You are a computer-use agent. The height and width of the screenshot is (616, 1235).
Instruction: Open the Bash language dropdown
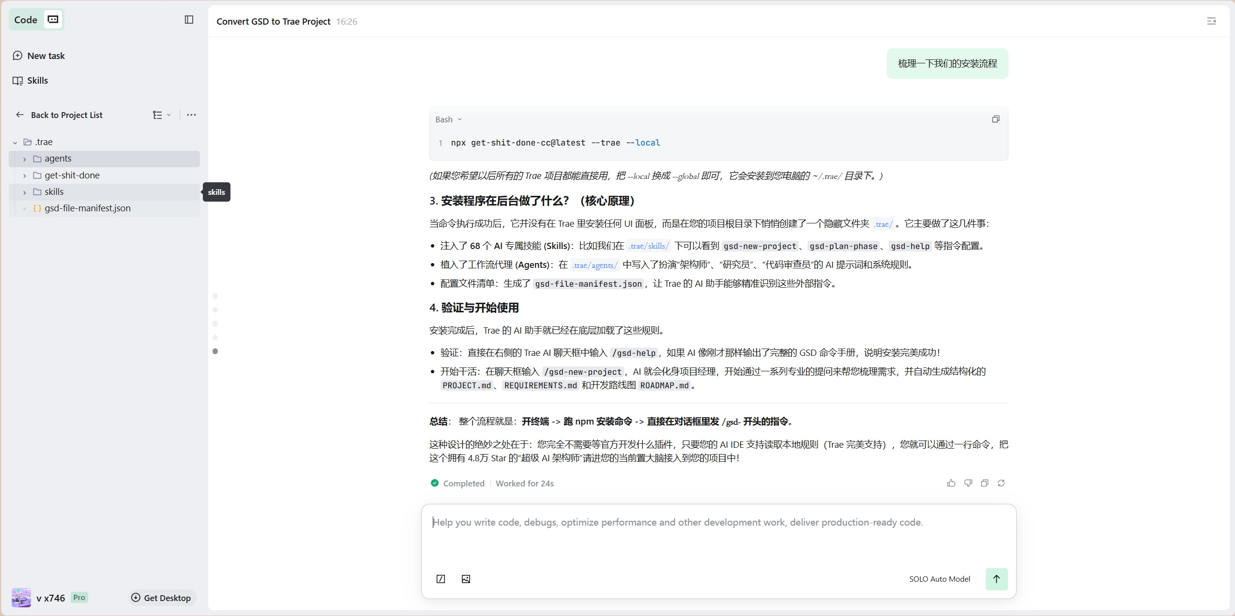click(x=448, y=119)
